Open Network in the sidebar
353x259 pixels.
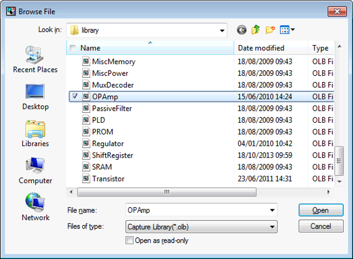click(x=35, y=208)
